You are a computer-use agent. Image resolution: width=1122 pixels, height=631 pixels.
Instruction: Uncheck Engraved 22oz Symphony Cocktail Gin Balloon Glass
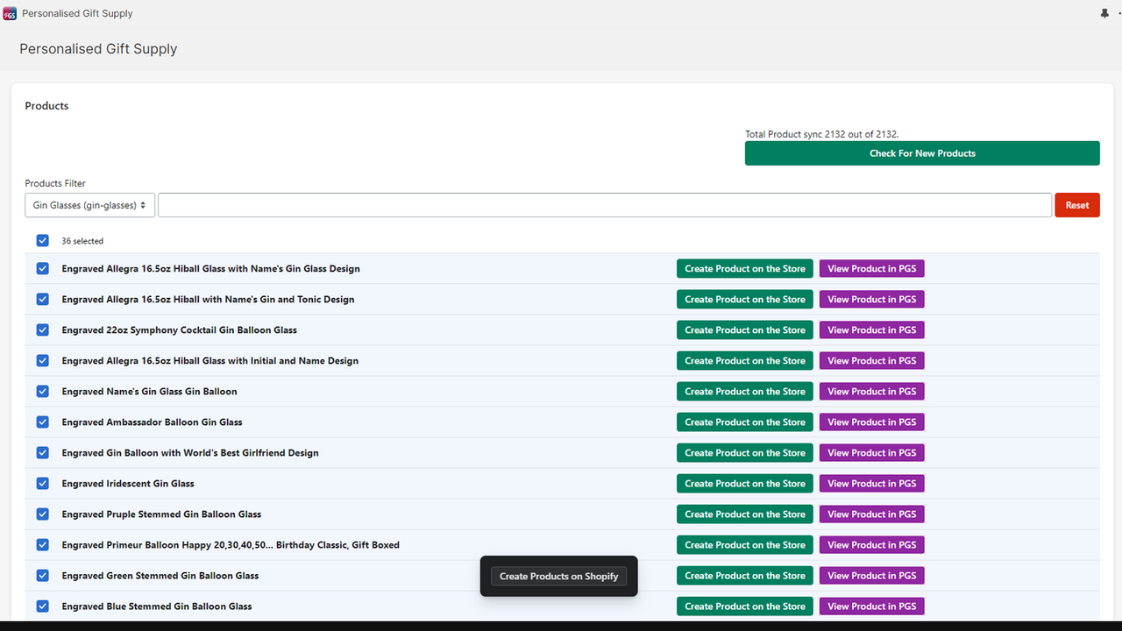(42, 330)
